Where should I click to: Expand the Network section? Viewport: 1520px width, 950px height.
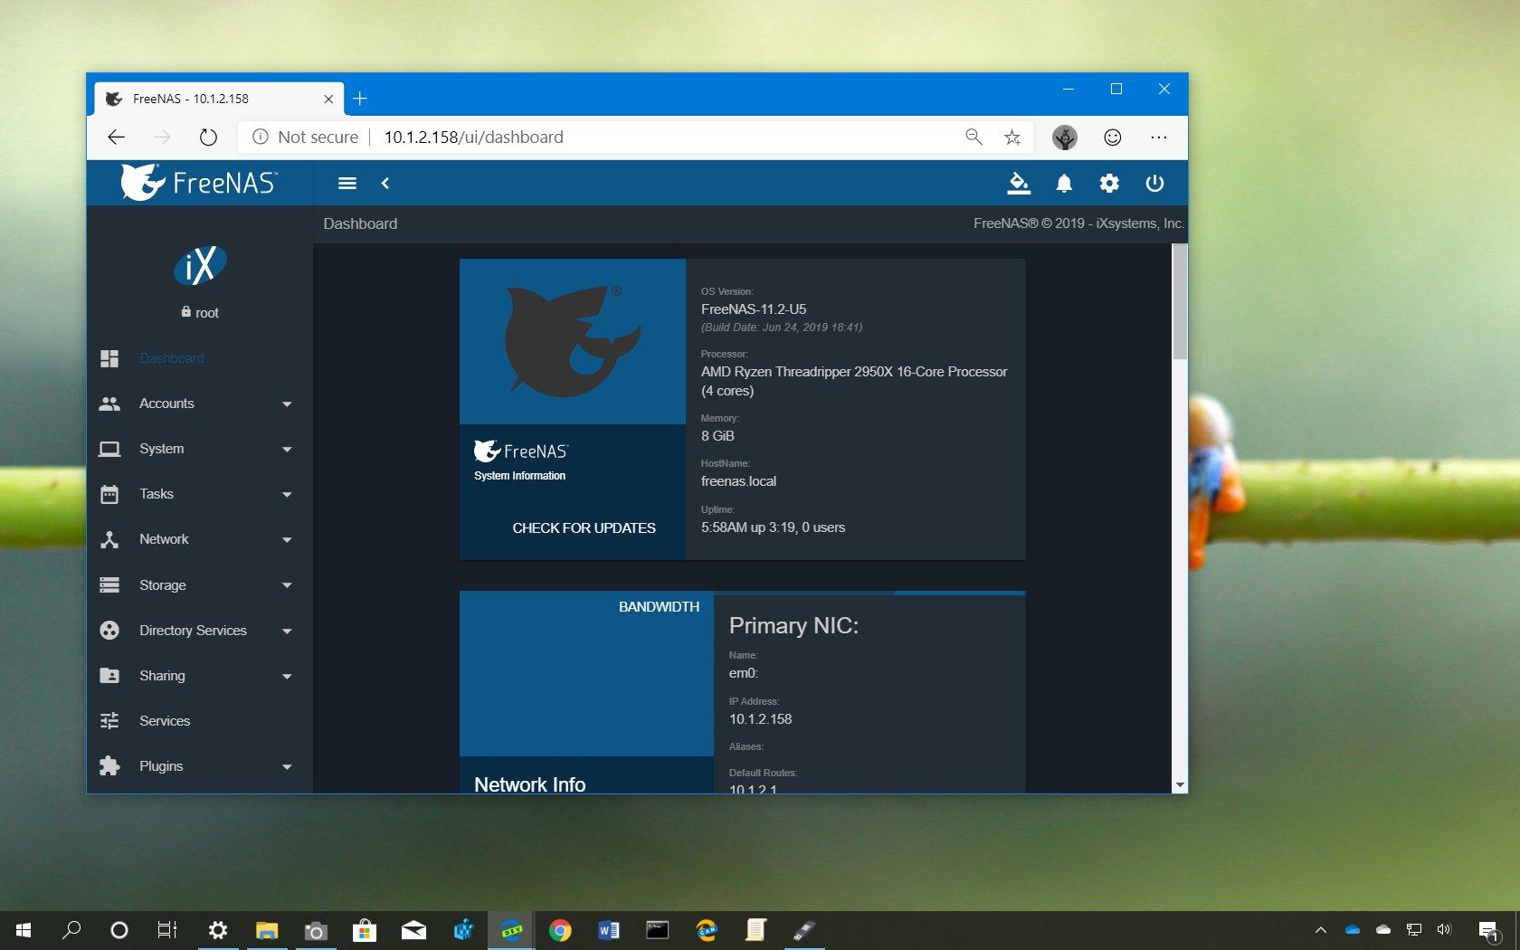tap(287, 540)
